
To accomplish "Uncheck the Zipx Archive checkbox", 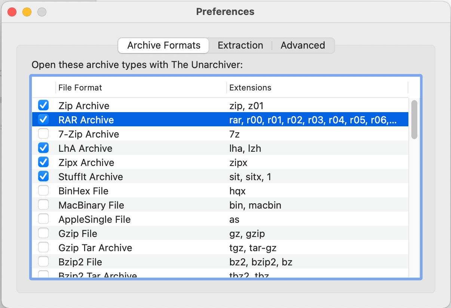I will [43, 162].
